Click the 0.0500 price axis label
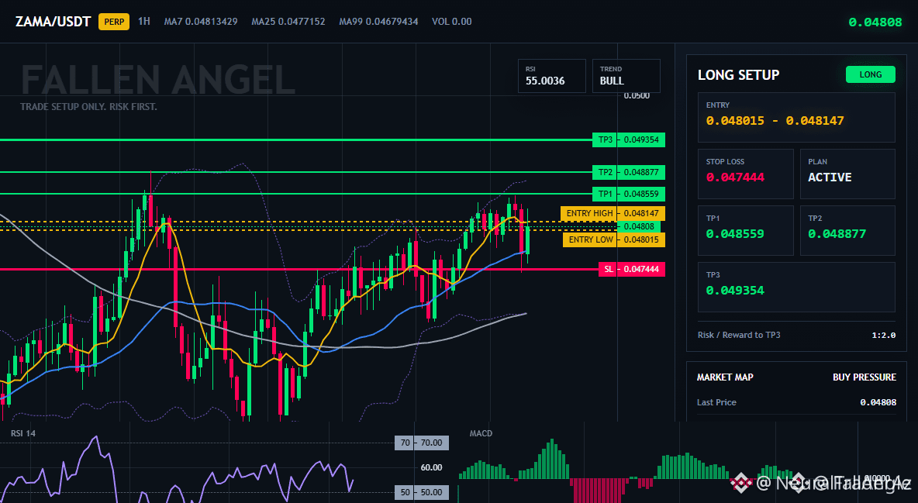Screen dimensions: 918x503 coord(637,95)
